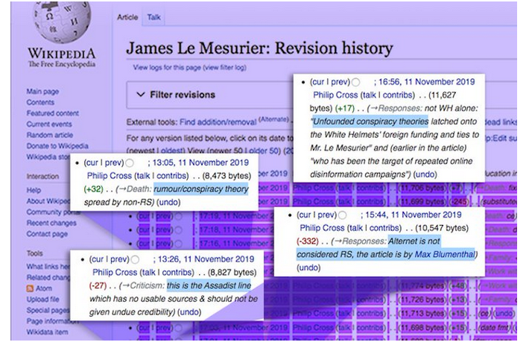Open Upload file in Tools
The width and height of the screenshot is (532, 345).
pos(42,300)
